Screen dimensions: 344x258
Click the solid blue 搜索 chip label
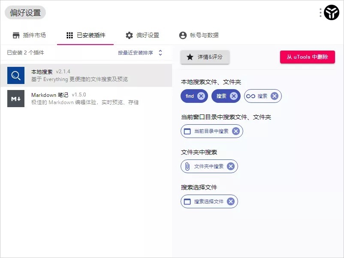click(x=221, y=96)
